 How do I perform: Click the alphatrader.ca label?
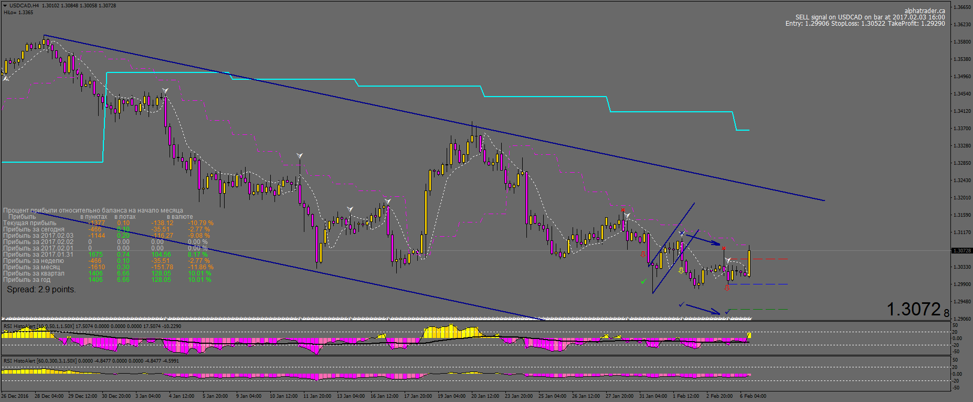click(x=925, y=10)
